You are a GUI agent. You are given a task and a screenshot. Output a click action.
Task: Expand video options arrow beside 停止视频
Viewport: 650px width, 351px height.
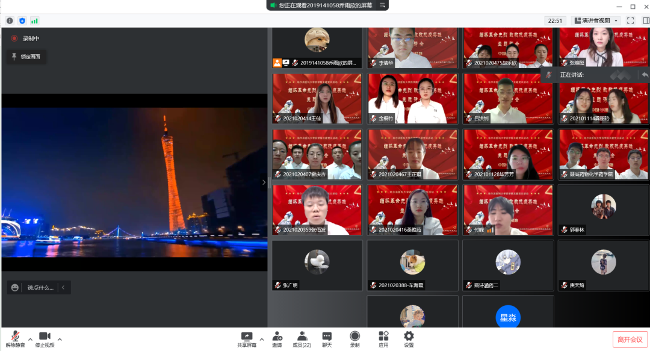(x=60, y=339)
